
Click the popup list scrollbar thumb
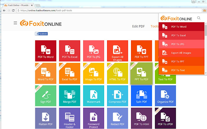[206, 30]
